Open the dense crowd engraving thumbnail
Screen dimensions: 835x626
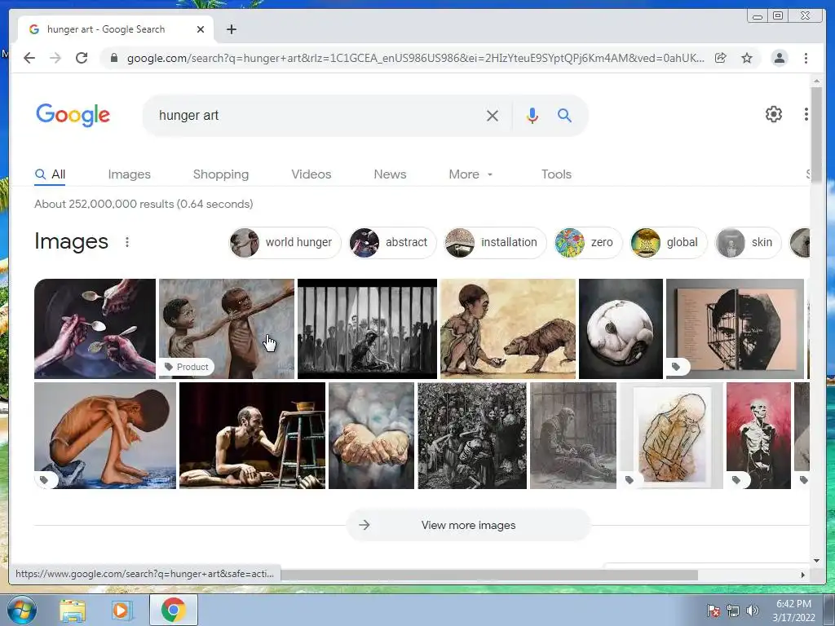pyautogui.click(x=472, y=435)
